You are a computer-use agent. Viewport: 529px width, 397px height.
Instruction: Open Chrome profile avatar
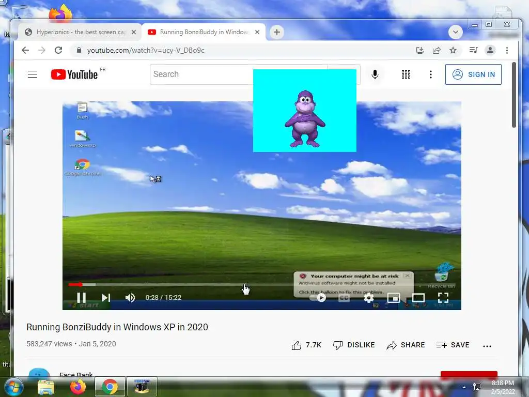[490, 50]
